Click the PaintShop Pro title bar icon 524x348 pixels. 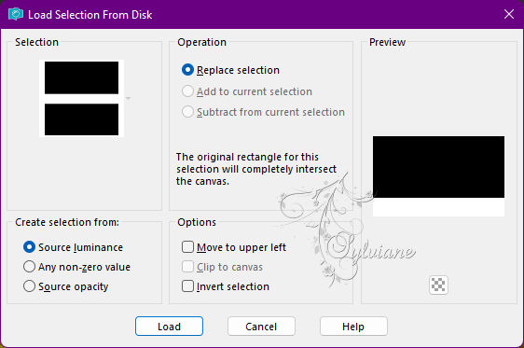[x=15, y=14]
